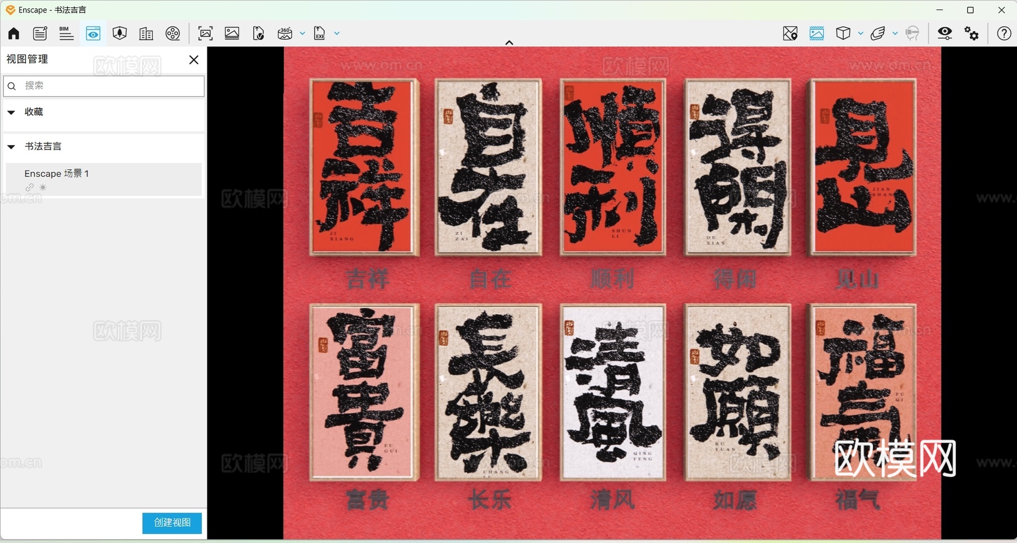Open the dropdown next to the cube icon
The image size is (1017, 543).
(860, 33)
